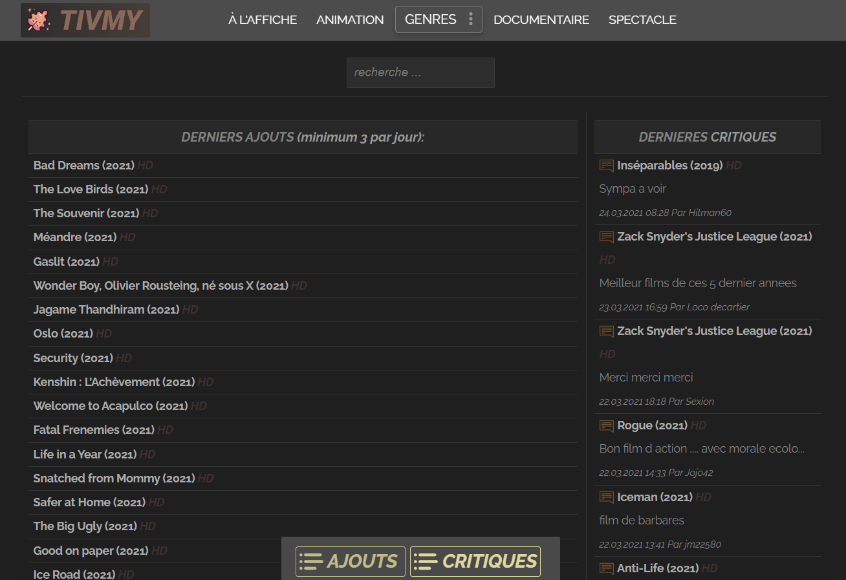Screen dimensions: 846x580
Task: Open The Souvenir (2021)
Action: click(x=87, y=213)
